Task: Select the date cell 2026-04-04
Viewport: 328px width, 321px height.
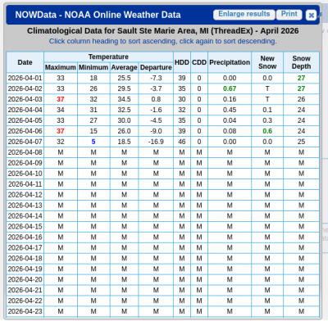Action: coord(25,110)
